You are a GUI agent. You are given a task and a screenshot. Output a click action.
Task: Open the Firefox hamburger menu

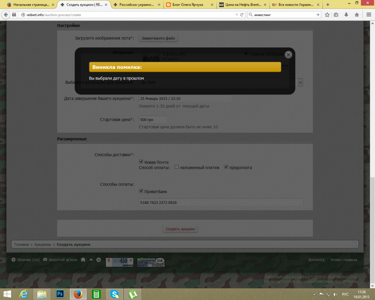pyautogui.click(x=369, y=15)
